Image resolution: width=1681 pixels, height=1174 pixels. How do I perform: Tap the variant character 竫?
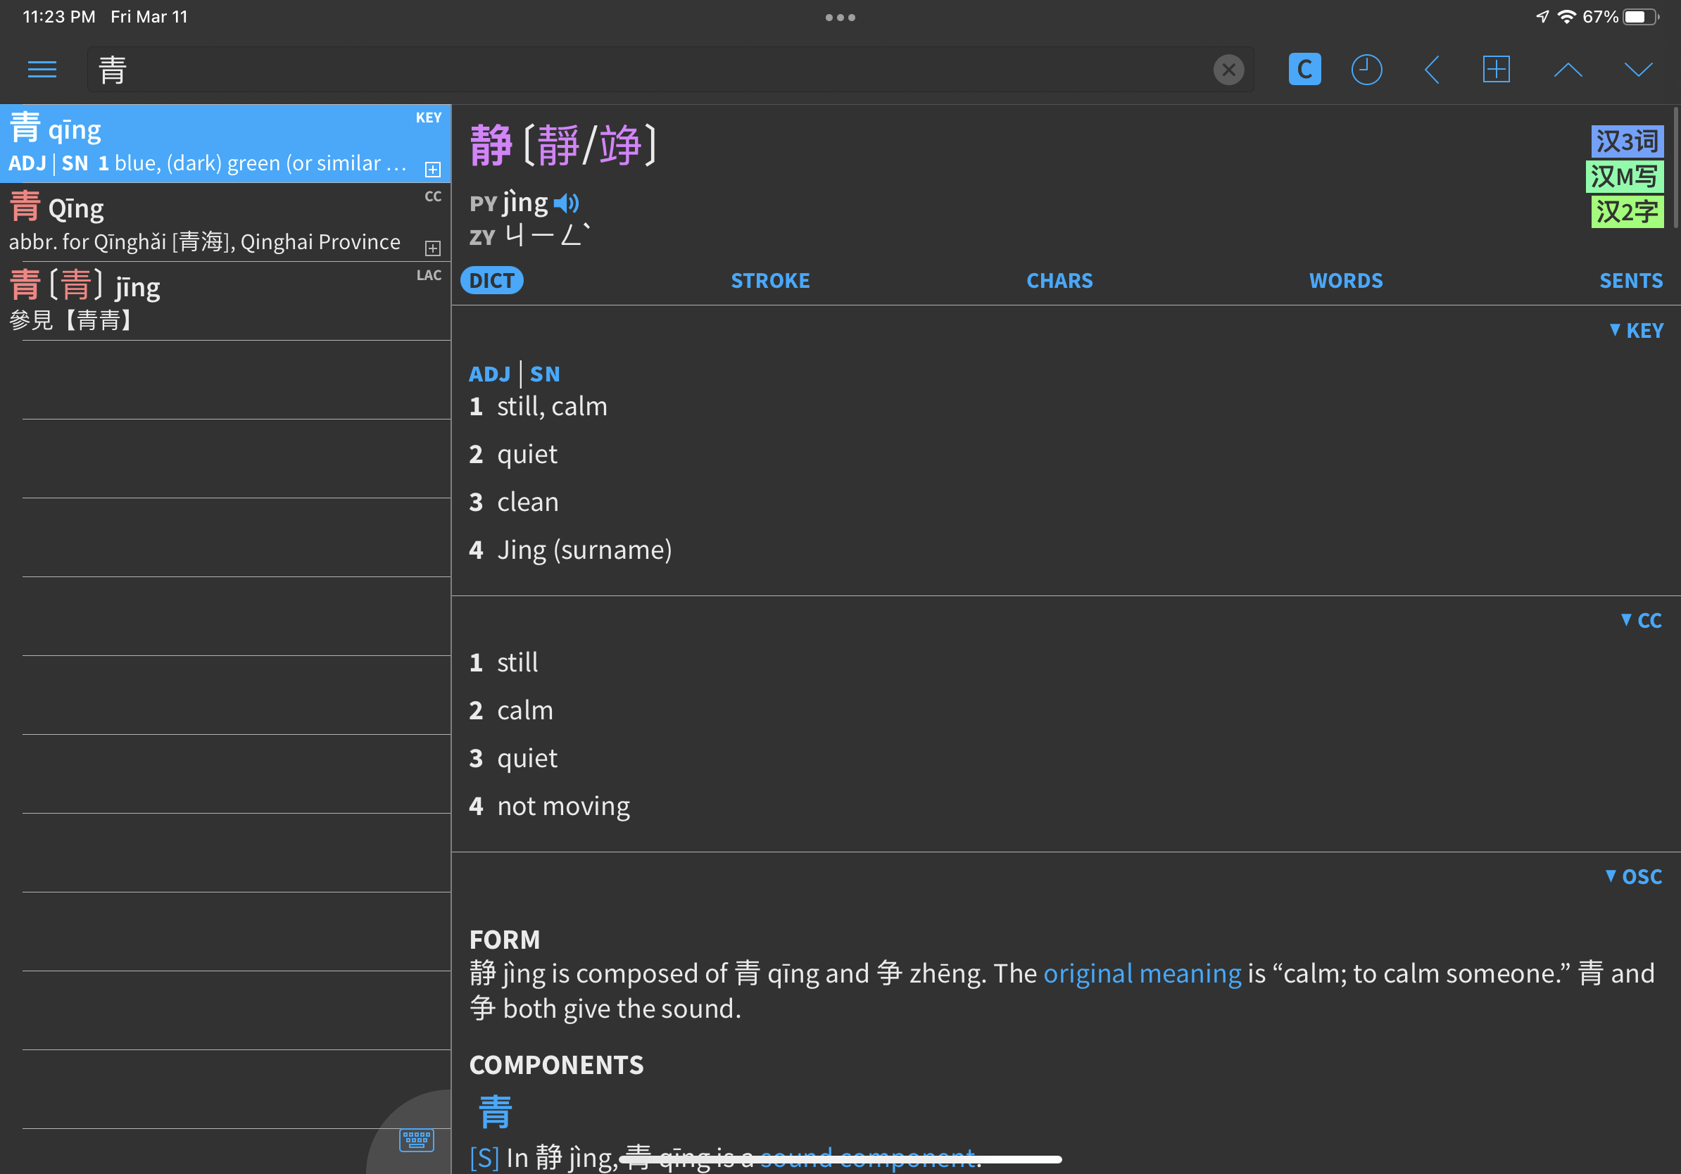pos(620,145)
